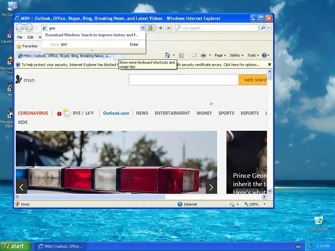Click the horizontal scrollbar thumb
This screenshot has width=335, height=251.
[93, 196]
